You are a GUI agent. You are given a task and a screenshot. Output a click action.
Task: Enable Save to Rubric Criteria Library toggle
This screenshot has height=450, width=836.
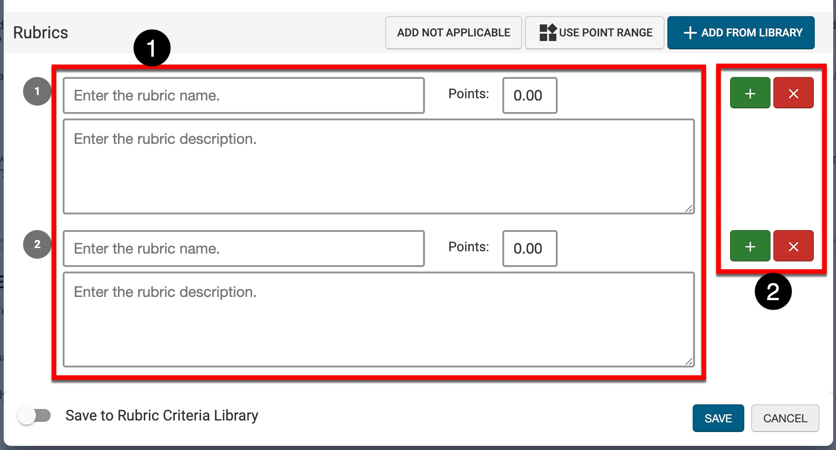pyautogui.click(x=35, y=416)
